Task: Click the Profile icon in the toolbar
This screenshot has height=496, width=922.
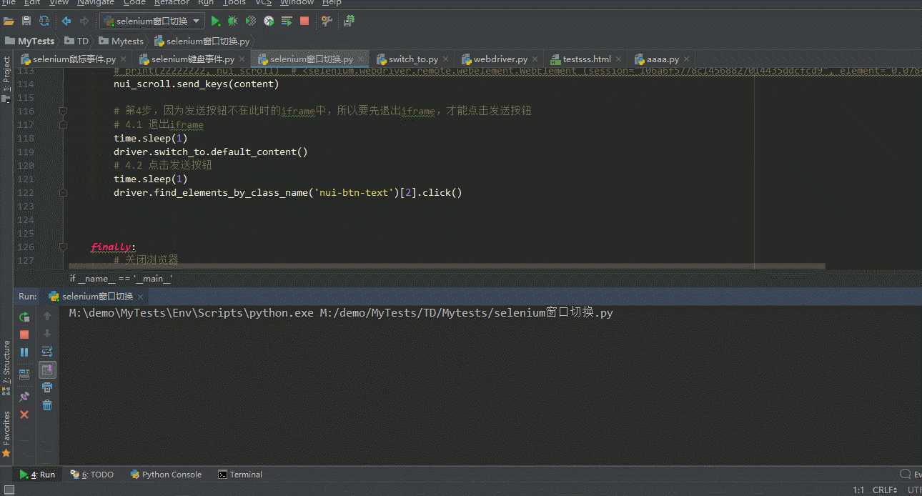Action: pyautogui.click(x=269, y=21)
